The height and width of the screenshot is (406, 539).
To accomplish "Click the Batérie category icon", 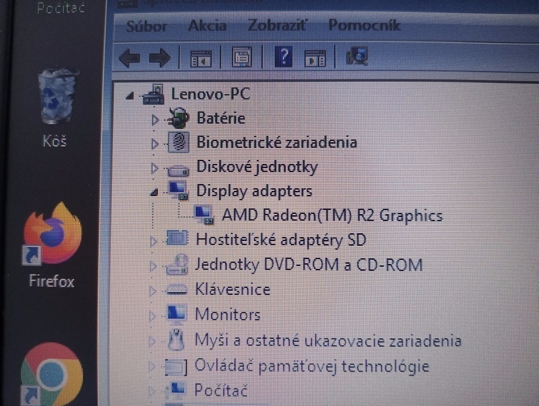I will tap(179, 118).
